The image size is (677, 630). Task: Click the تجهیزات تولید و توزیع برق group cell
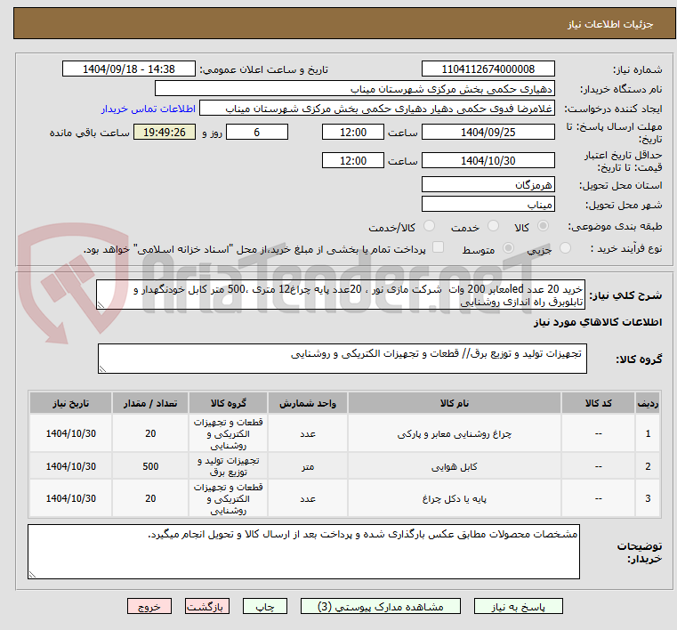click(228, 466)
